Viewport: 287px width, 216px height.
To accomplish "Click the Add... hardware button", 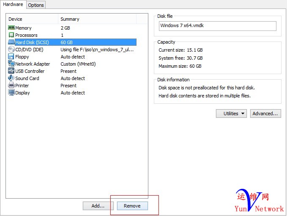I will click(x=98, y=206).
